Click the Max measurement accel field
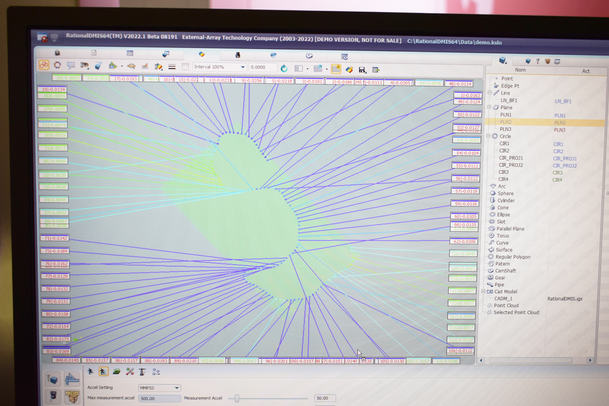609x406 pixels. point(159,398)
